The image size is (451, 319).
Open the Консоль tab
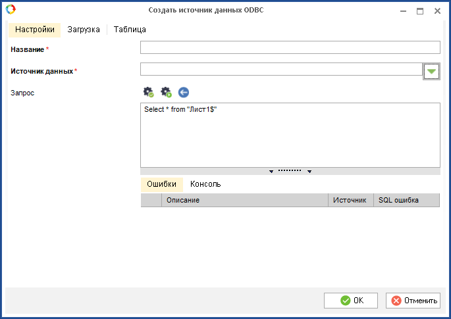coord(205,184)
